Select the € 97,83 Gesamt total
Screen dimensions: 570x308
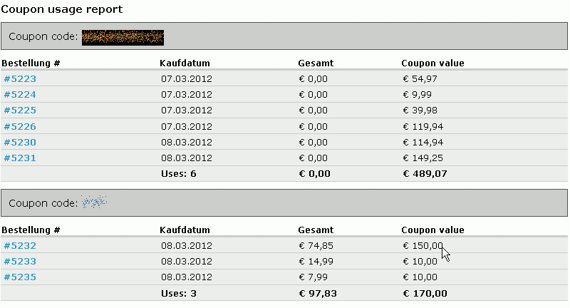click(x=316, y=293)
